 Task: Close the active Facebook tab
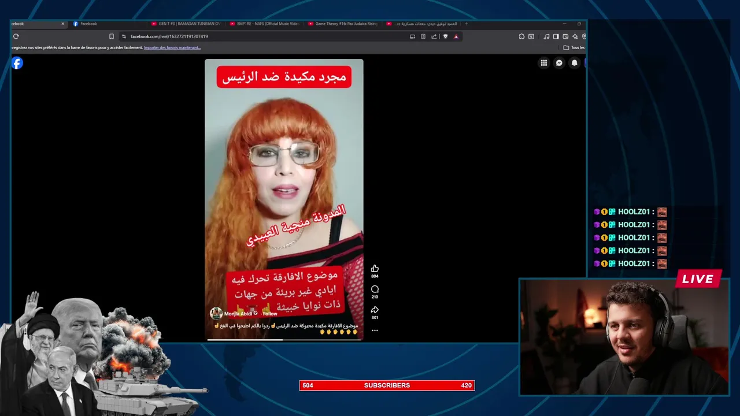(63, 24)
